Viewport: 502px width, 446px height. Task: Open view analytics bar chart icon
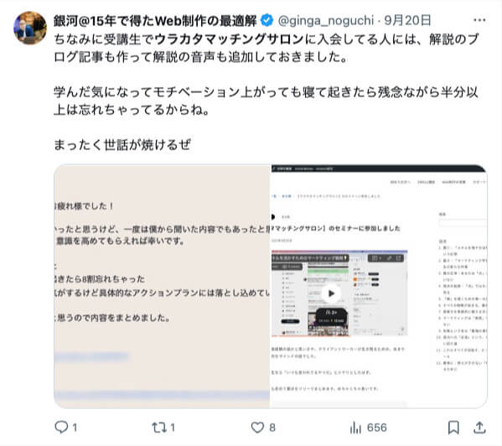[x=355, y=428]
